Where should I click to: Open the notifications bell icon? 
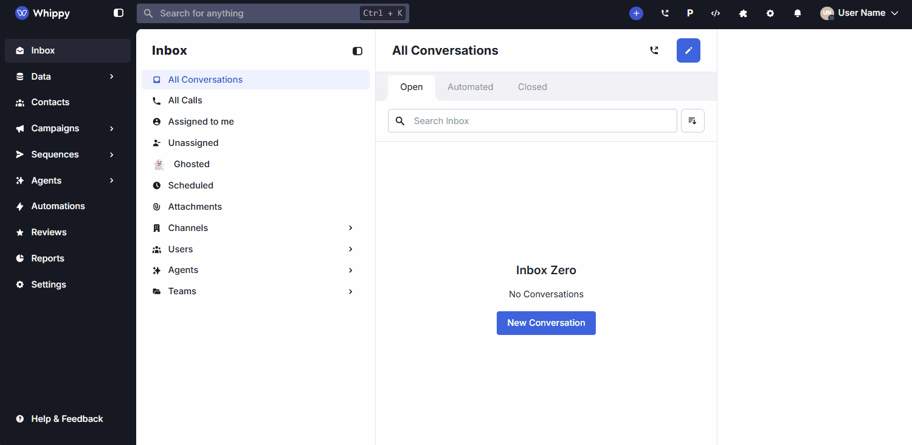click(x=798, y=13)
